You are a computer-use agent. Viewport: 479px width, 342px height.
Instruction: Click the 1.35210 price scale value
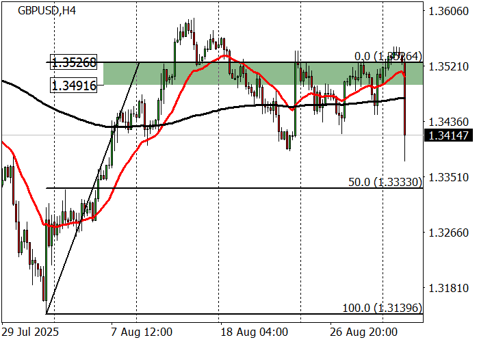tap(448, 66)
